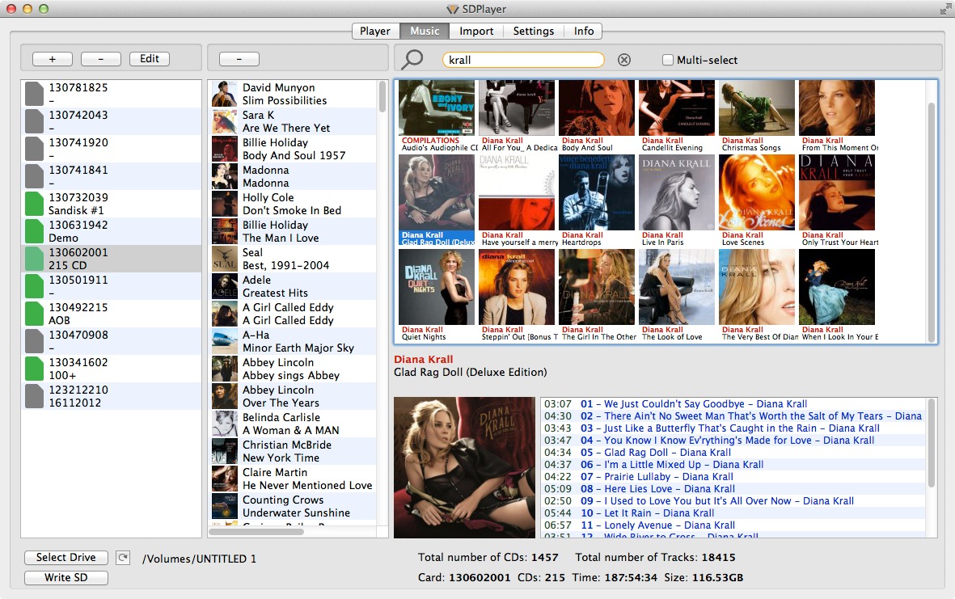Image resolution: width=955 pixels, height=599 pixels.
Task: Click the CD list vertical scrollbar
Action: pyautogui.click(x=382, y=97)
